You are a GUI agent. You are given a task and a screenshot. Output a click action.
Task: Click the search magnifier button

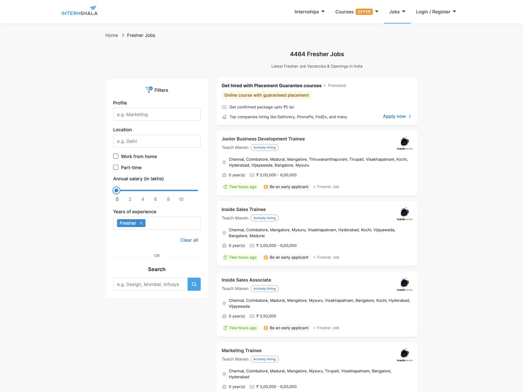pos(194,284)
